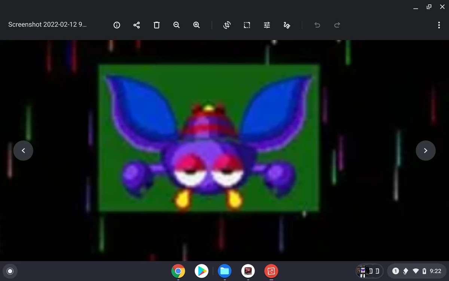View image info for the screenshot
The width and height of the screenshot is (449, 281).
pyautogui.click(x=116, y=25)
